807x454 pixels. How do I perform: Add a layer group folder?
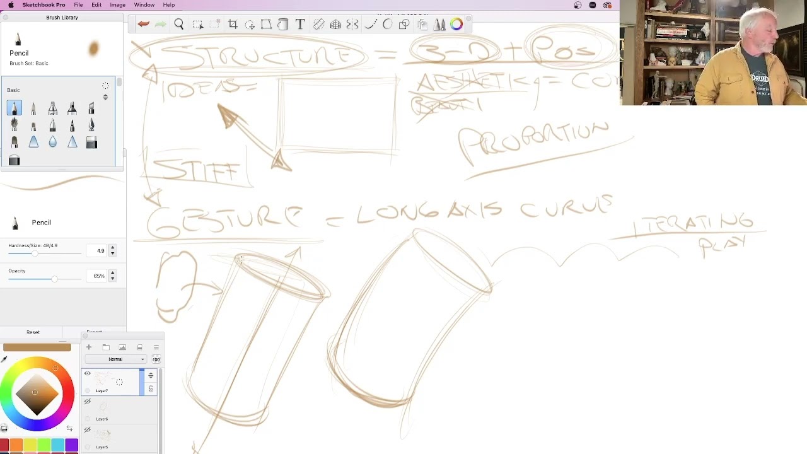pos(106,347)
